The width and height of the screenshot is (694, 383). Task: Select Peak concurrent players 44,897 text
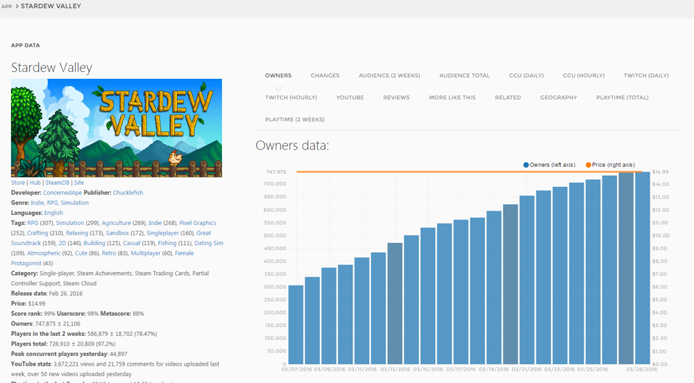click(x=69, y=355)
